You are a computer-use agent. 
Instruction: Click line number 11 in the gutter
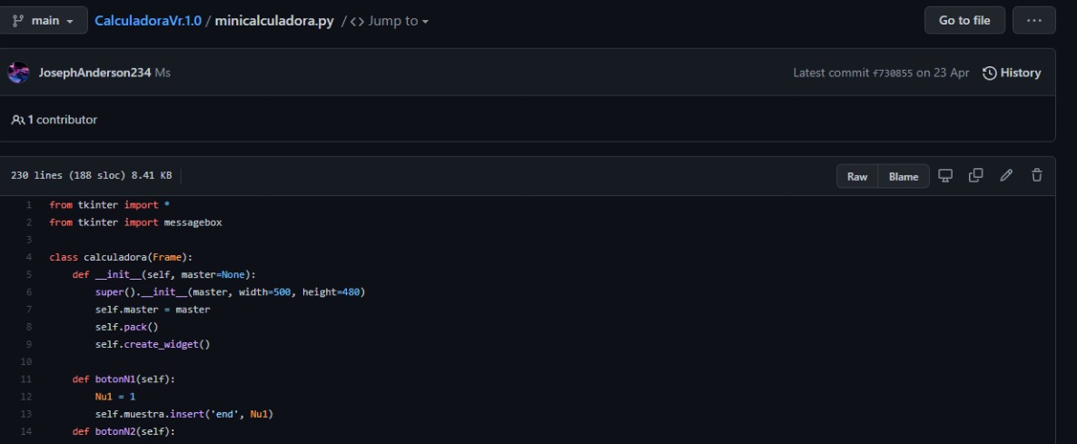[x=27, y=379]
